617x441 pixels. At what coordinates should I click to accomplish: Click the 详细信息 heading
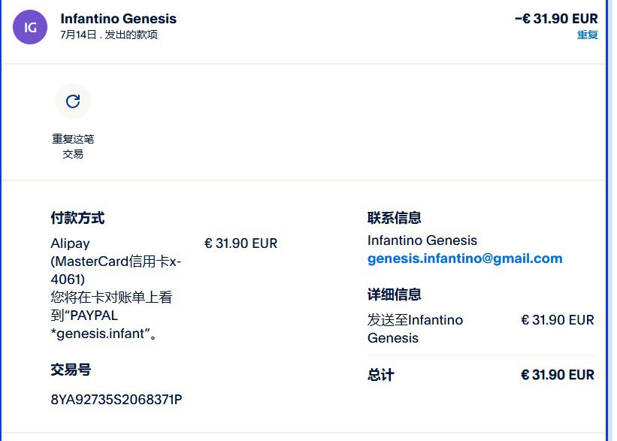click(394, 295)
